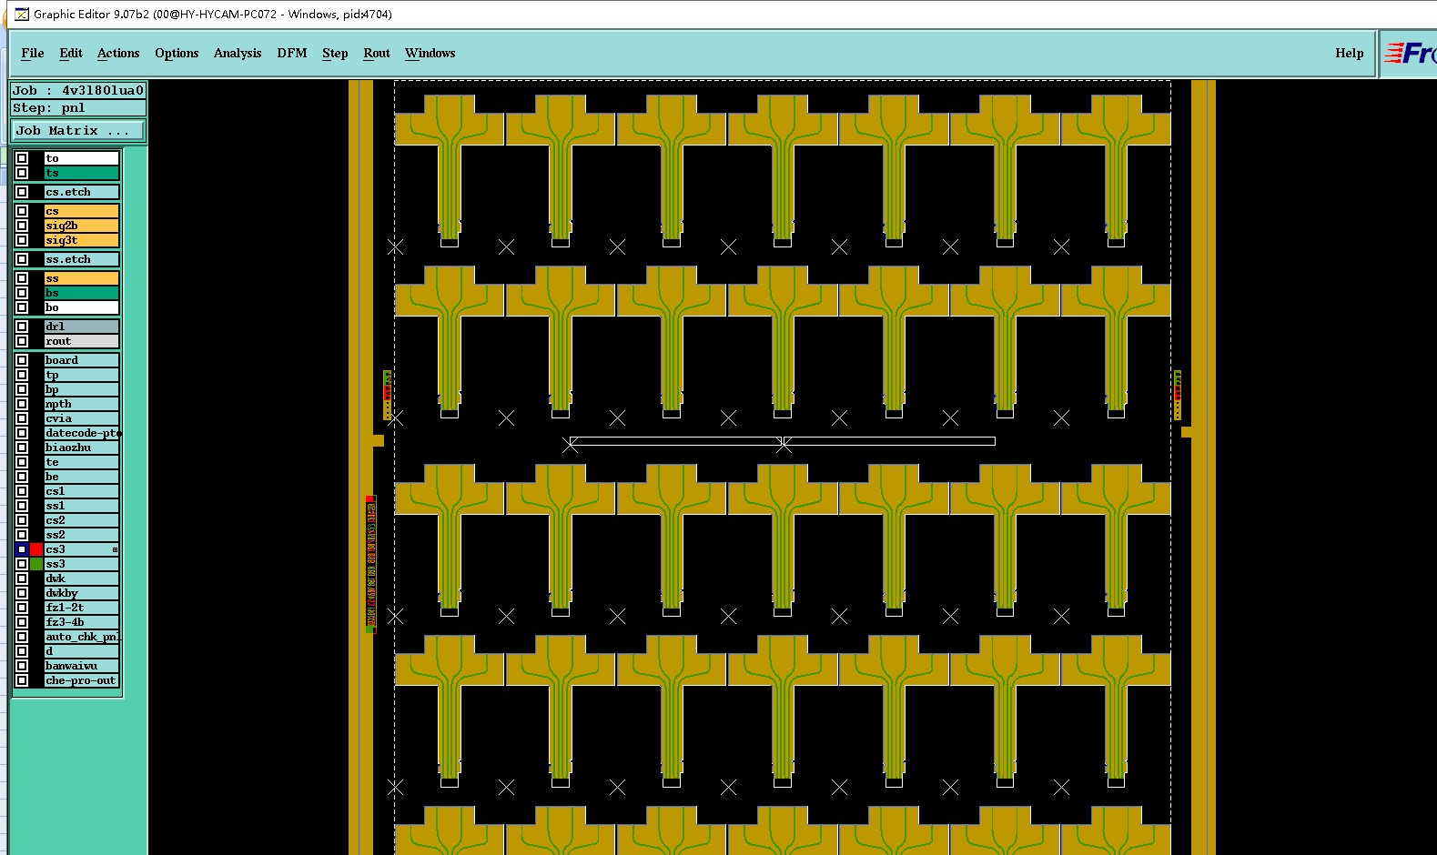Select the dwk layer name

pyautogui.click(x=82, y=578)
